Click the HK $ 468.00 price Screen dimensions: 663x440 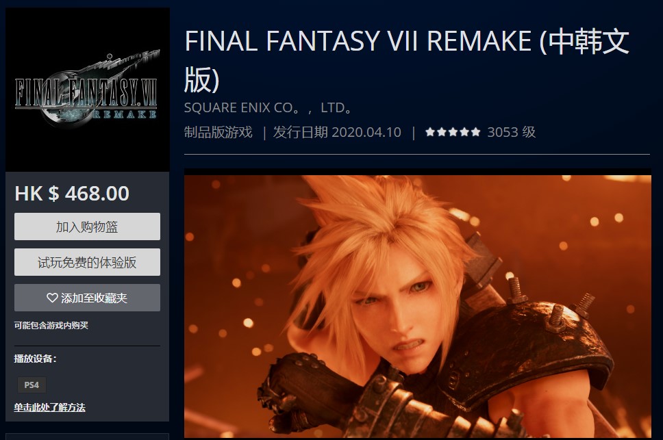point(72,194)
